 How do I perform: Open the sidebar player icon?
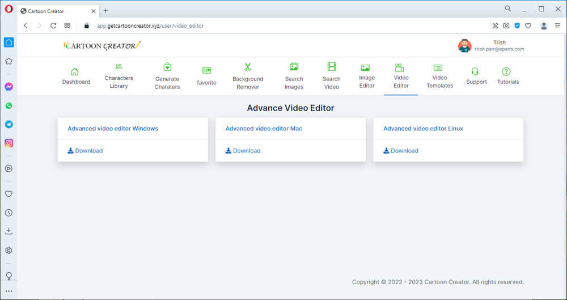pos(9,168)
